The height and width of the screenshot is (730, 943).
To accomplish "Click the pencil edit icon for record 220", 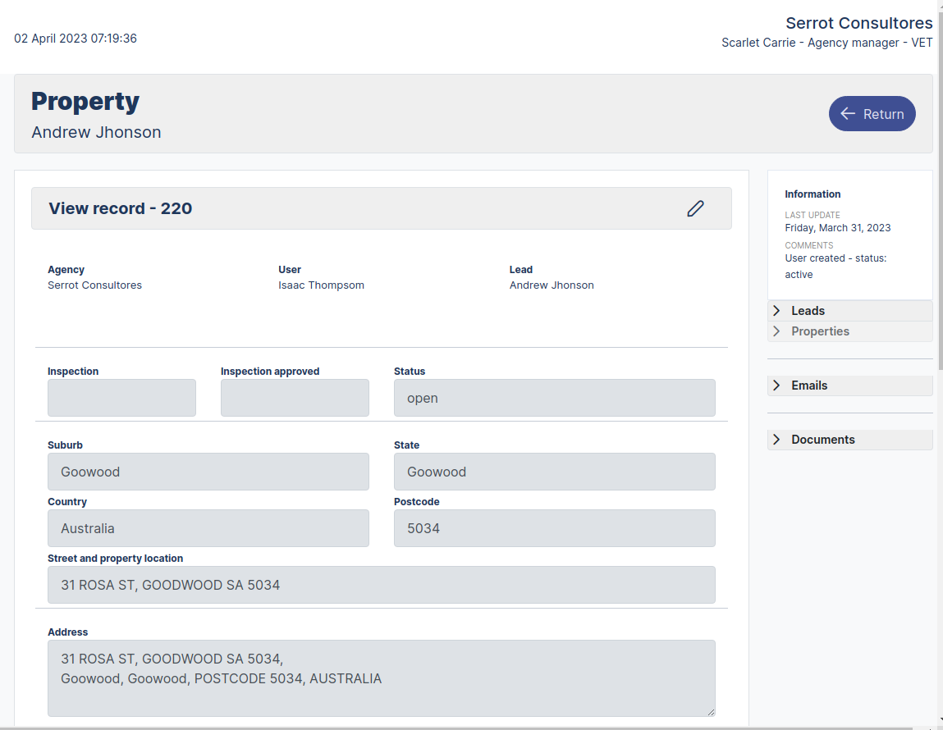I will coord(695,208).
